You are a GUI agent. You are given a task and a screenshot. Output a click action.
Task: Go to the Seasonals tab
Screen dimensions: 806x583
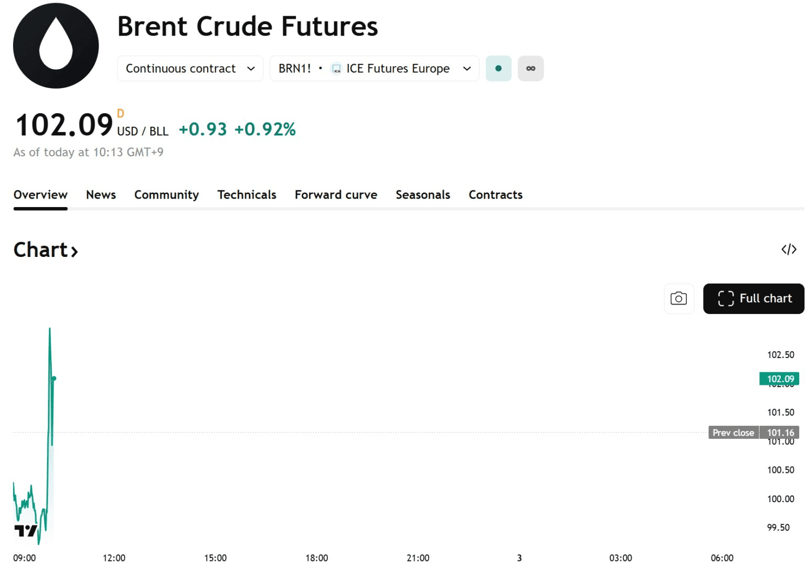tap(422, 195)
